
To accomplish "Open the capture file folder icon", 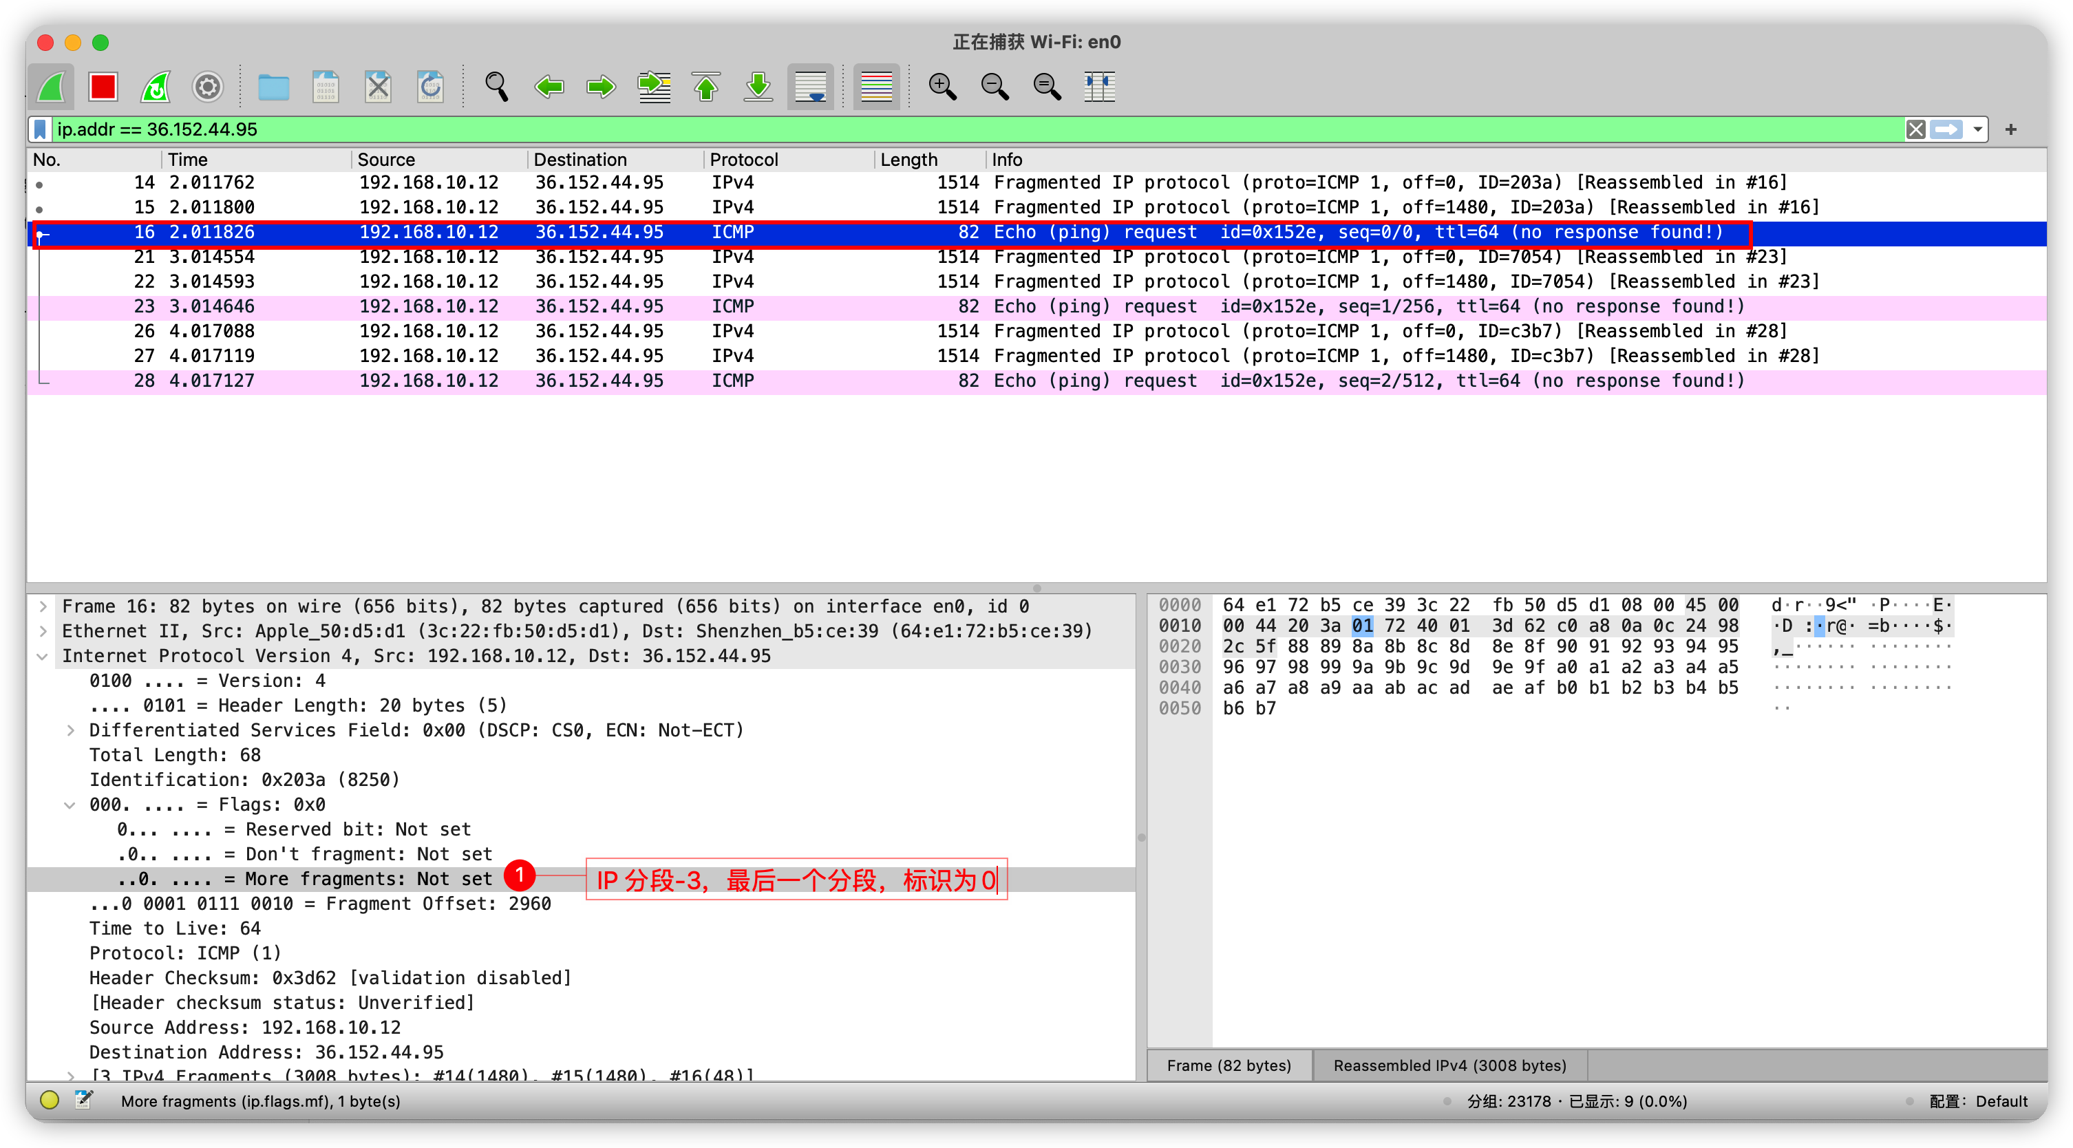I will pos(274,87).
